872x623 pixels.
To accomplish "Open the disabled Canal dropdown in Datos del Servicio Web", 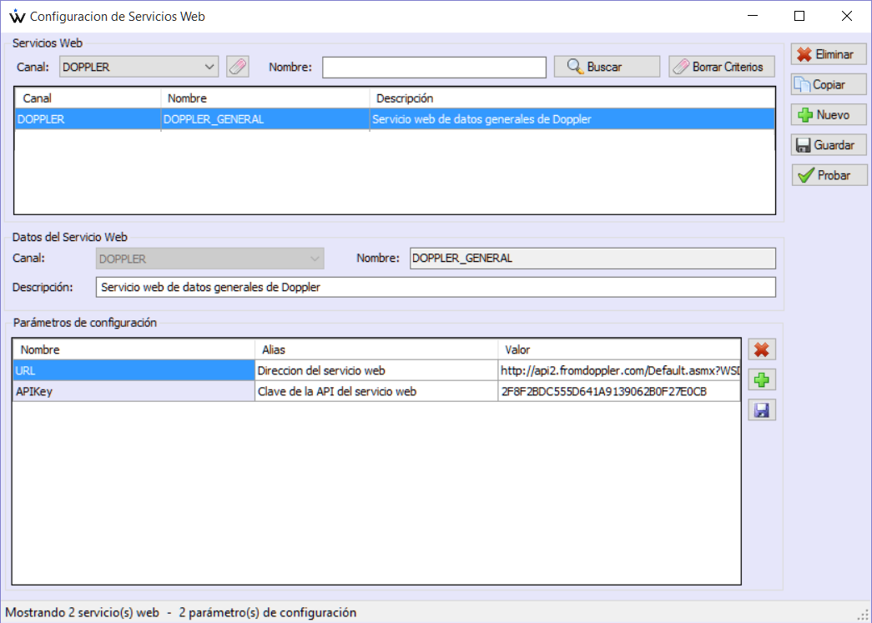I will point(209,259).
